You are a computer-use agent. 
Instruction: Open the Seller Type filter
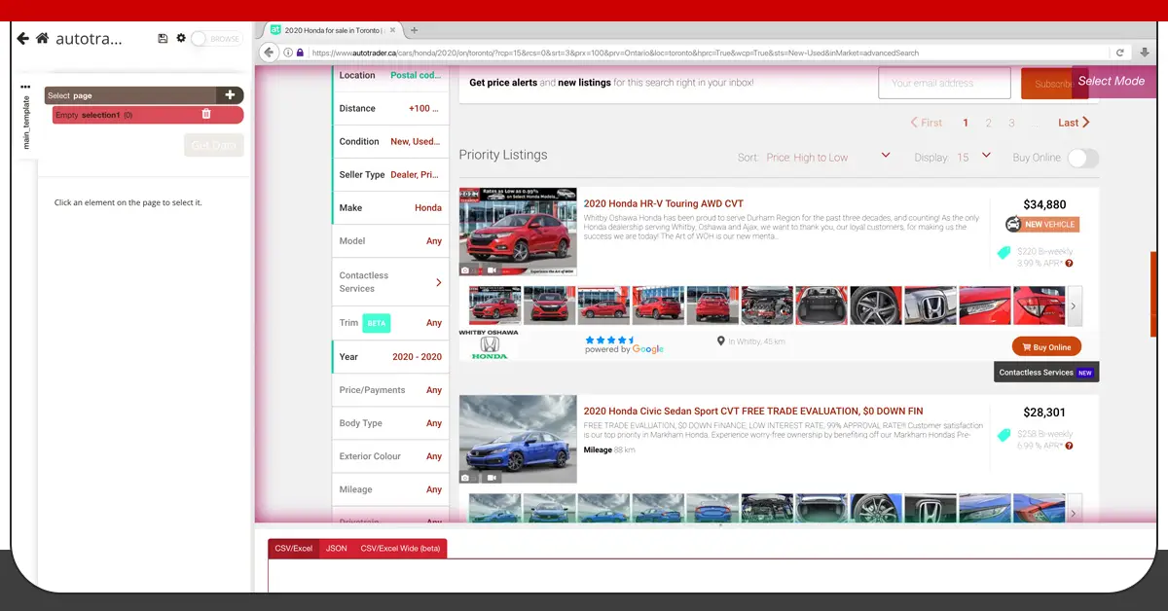tap(390, 174)
